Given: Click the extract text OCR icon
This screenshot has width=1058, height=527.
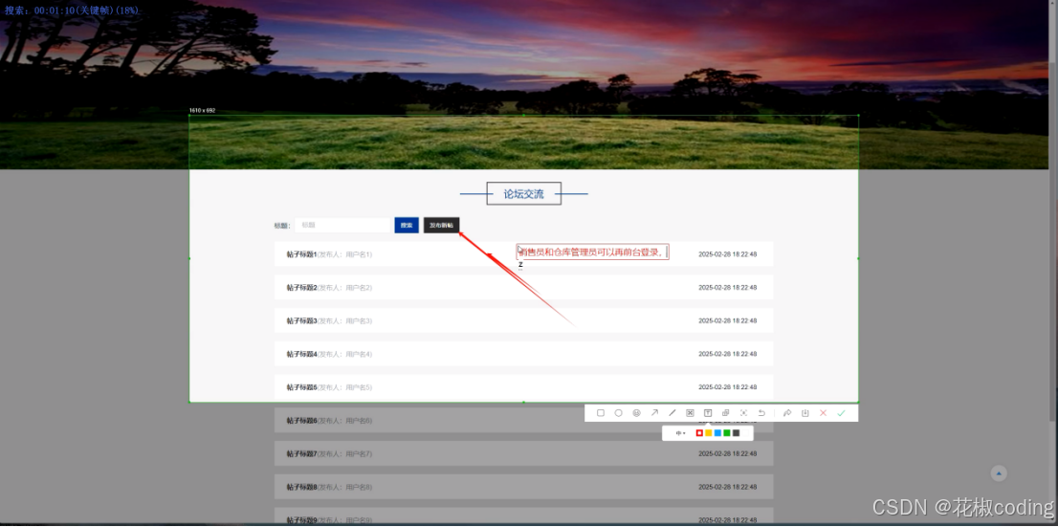Looking at the screenshot, I should 743,413.
